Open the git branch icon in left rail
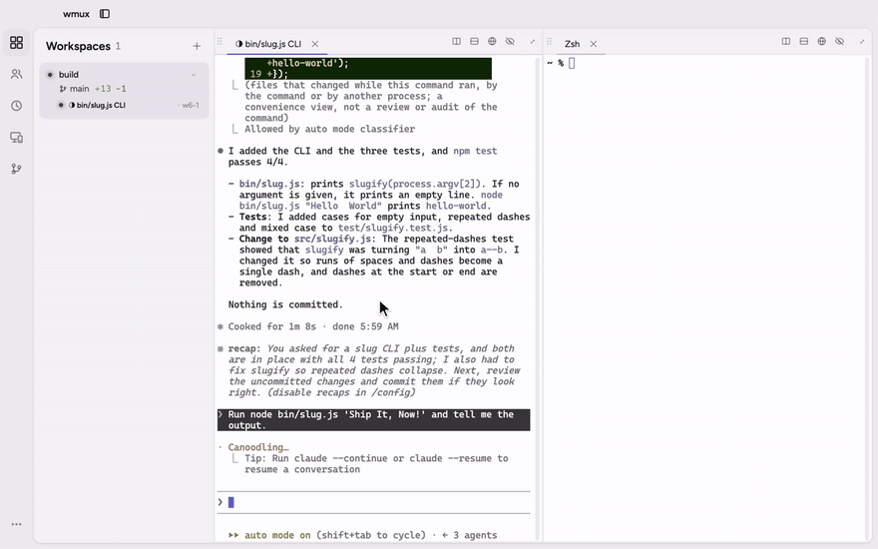 [x=17, y=169]
